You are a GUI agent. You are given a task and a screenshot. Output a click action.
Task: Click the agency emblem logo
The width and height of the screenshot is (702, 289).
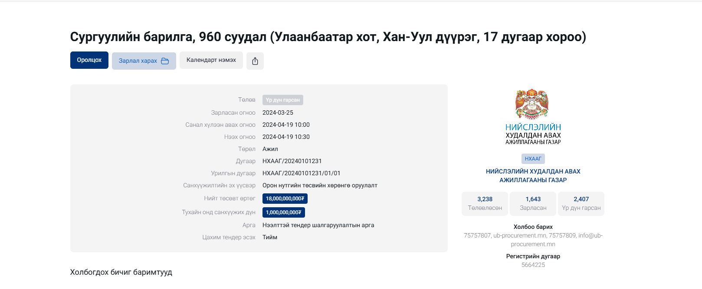pyautogui.click(x=532, y=104)
